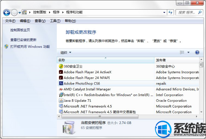Open the 帮助(H) menu
206x139 pixels.
[x=70, y=21]
